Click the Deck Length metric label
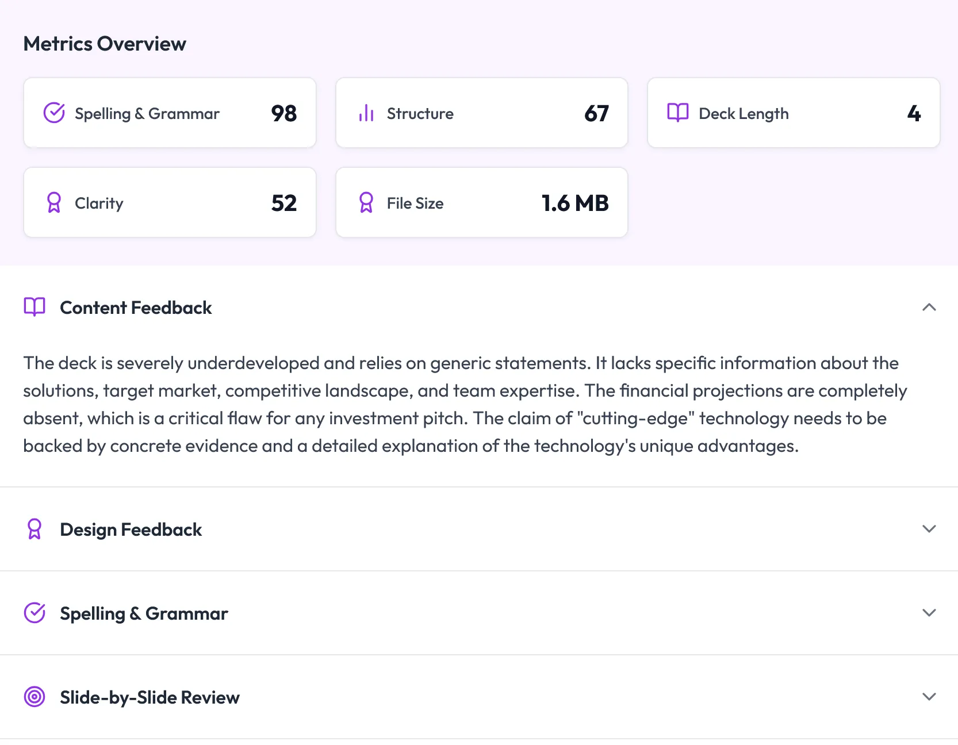 744,114
